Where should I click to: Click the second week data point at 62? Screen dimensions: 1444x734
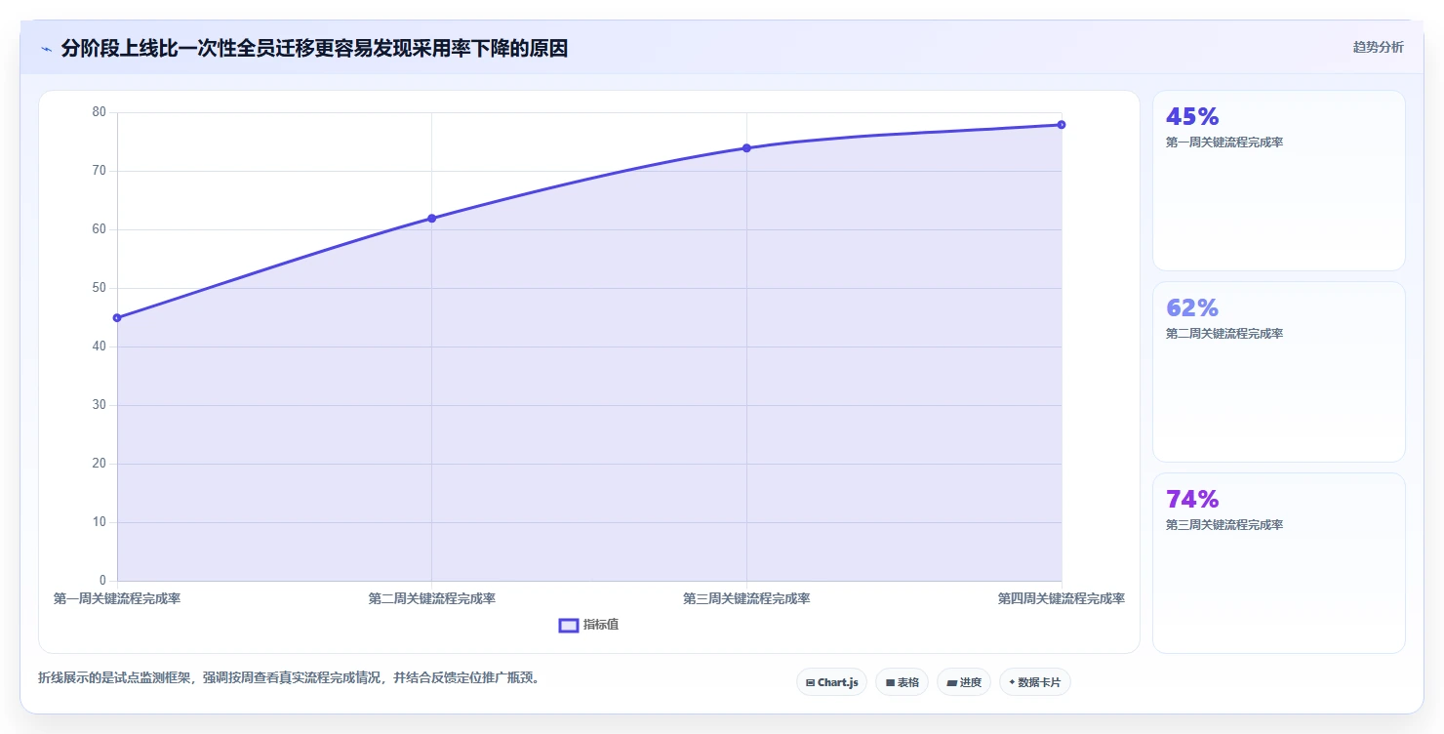pos(431,219)
